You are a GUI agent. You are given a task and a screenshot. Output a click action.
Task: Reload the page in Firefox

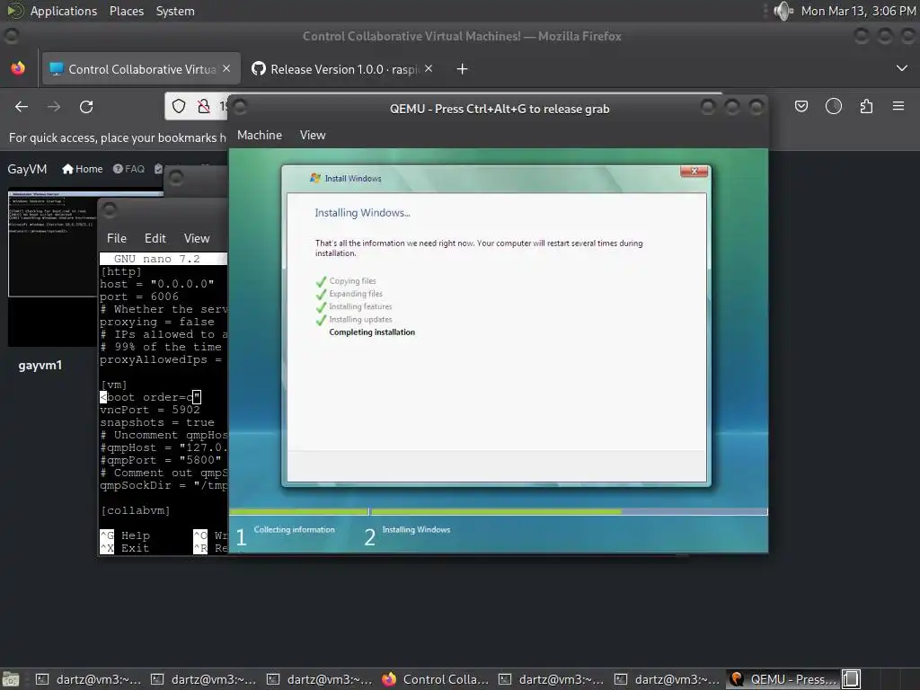click(86, 107)
